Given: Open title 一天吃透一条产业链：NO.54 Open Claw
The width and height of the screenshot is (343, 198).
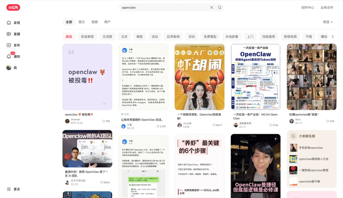Looking at the screenshot, I should 255,116.
